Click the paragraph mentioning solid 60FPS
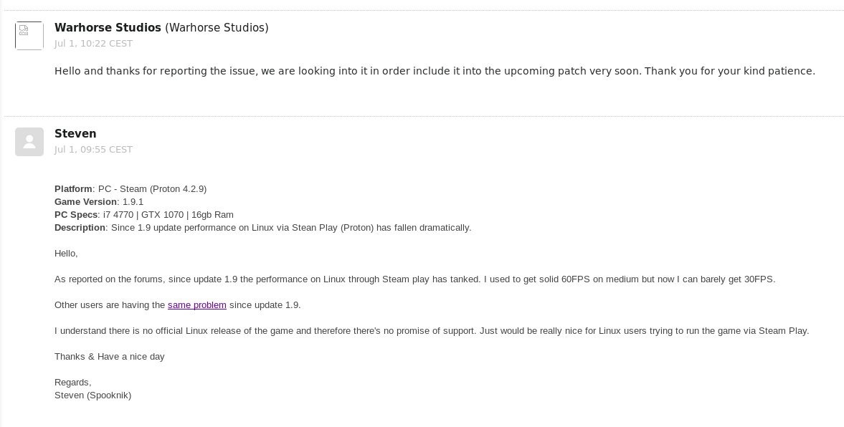 pyautogui.click(x=414, y=279)
